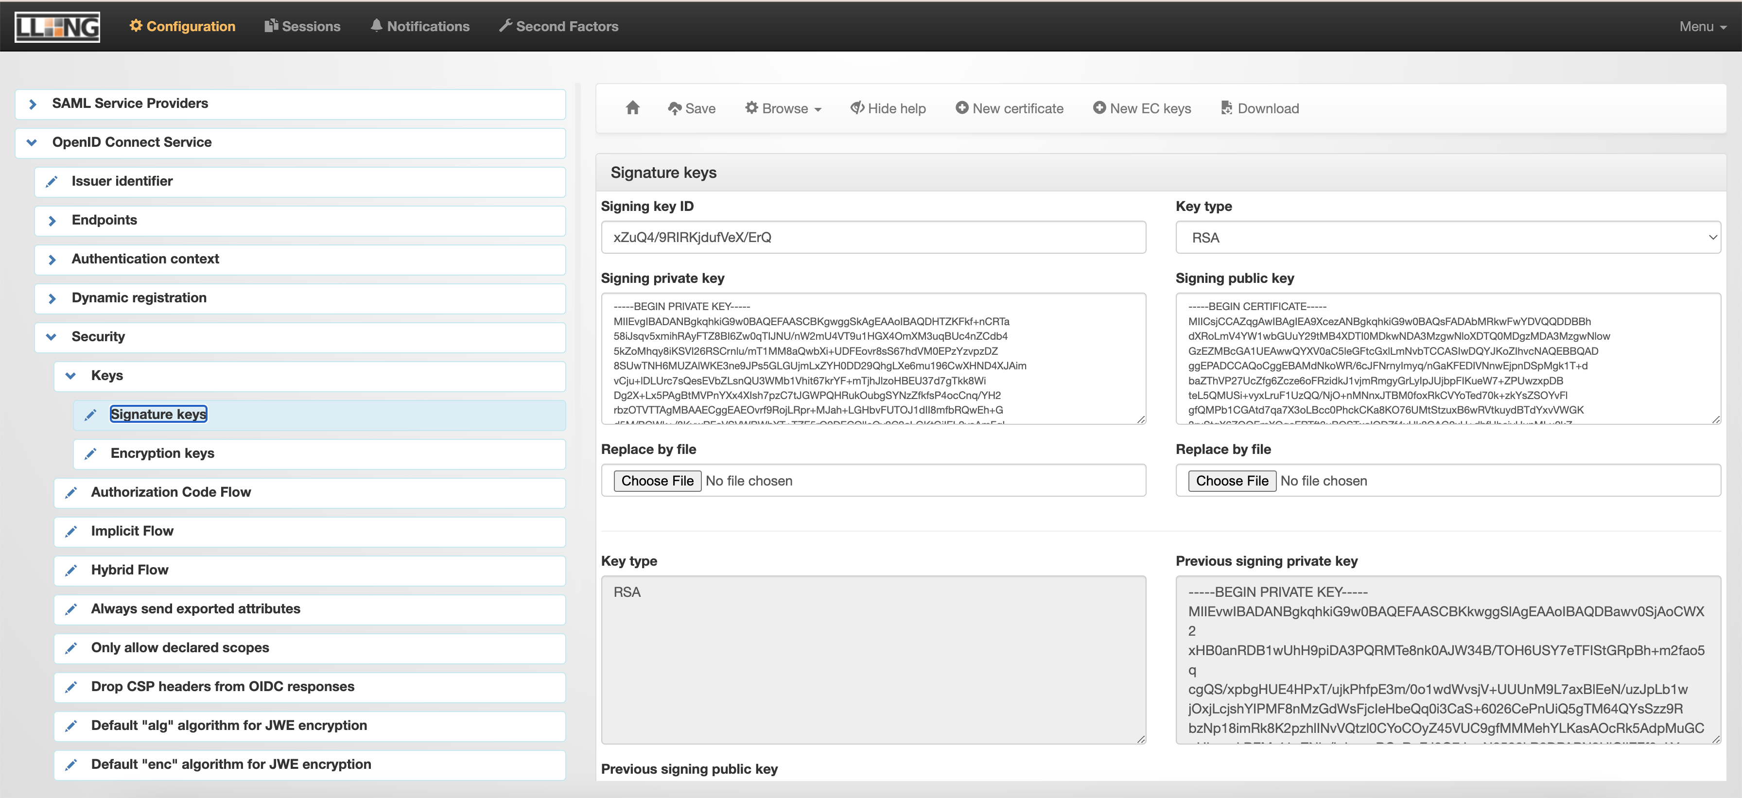1742x798 pixels.
Task: Open the Sessions tab in top navigation
Action: pyautogui.click(x=302, y=26)
